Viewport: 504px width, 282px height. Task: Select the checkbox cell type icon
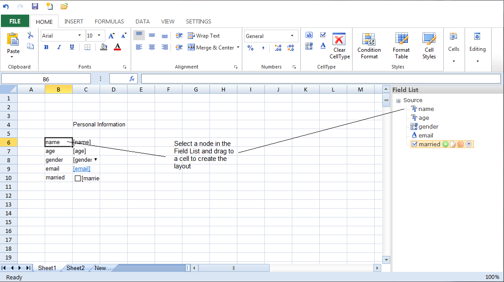[323, 35]
